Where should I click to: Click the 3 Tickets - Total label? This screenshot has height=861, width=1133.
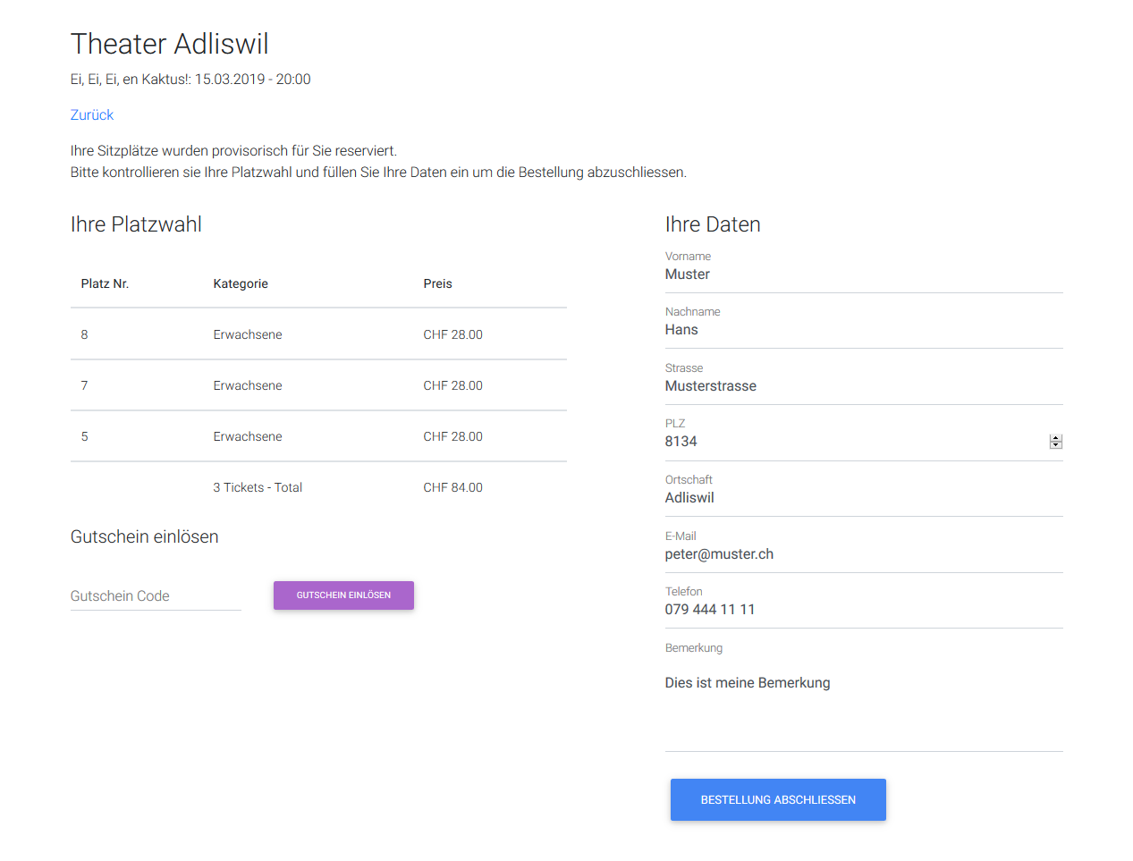pyautogui.click(x=258, y=487)
